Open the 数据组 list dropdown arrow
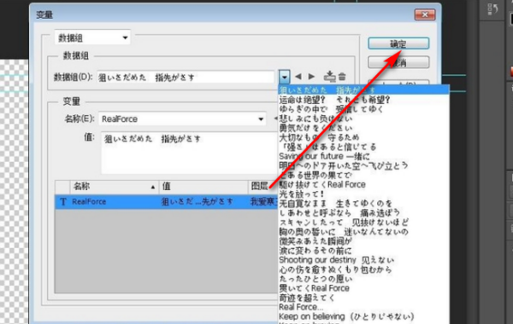Viewport: 513px width, 324px height. tap(285, 77)
